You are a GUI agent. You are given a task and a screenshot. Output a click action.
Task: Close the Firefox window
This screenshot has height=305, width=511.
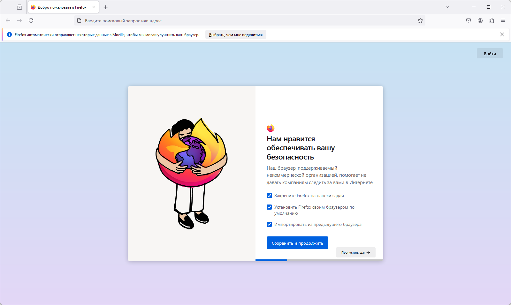(x=503, y=7)
